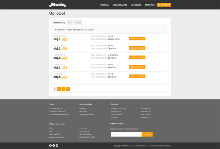220x149 pixels.
Task: Switch to the Login tab
Action: tap(78, 22)
